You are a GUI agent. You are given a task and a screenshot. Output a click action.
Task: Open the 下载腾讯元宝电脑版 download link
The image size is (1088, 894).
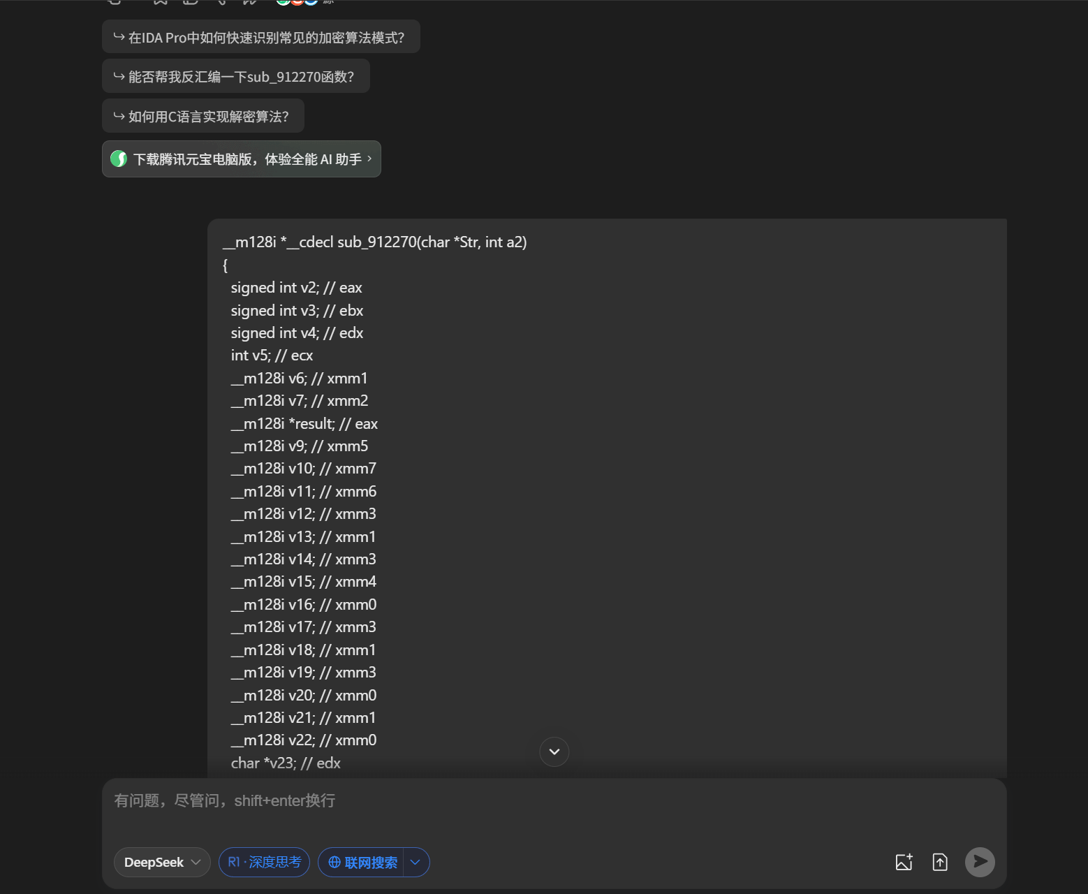(x=247, y=159)
